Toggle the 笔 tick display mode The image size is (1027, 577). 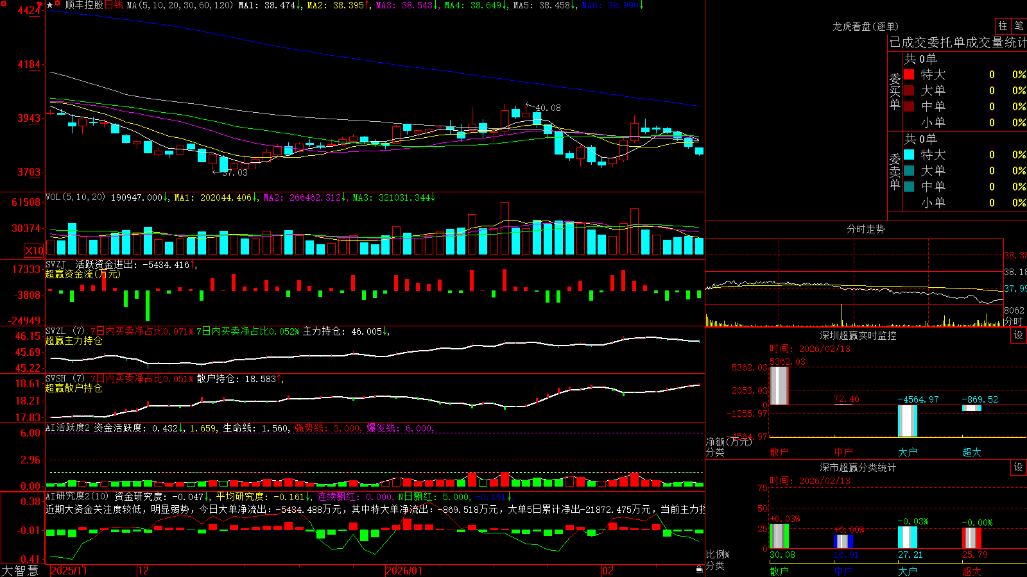point(1019,26)
